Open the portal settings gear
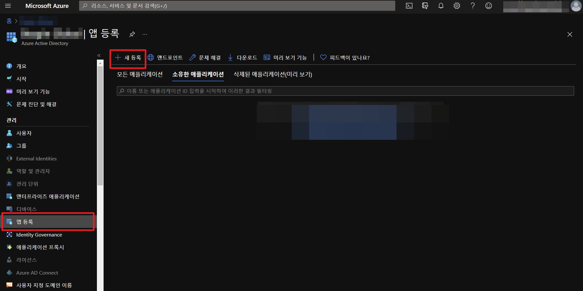The image size is (583, 291). pyautogui.click(x=457, y=6)
